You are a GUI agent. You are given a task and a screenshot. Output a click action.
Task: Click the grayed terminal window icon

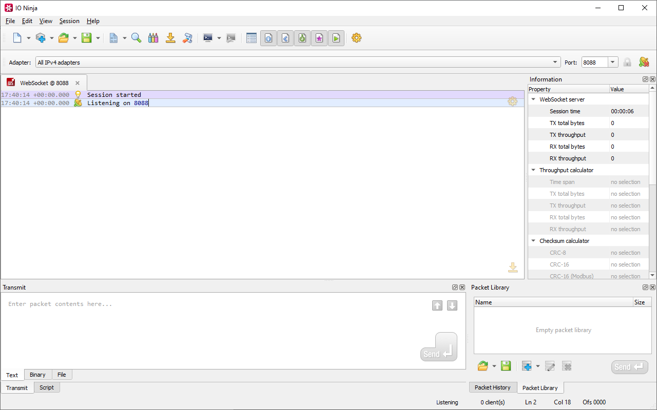[231, 38]
